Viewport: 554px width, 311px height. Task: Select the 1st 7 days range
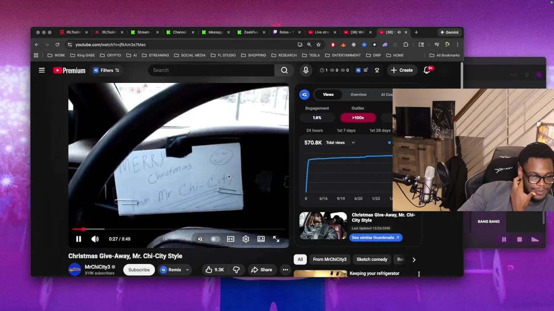coord(346,130)
